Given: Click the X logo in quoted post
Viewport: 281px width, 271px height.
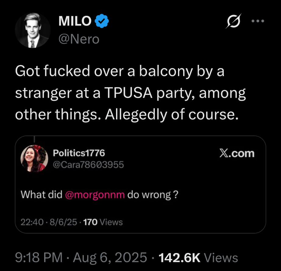Looking at the screenshot, I should click(225, 153).
